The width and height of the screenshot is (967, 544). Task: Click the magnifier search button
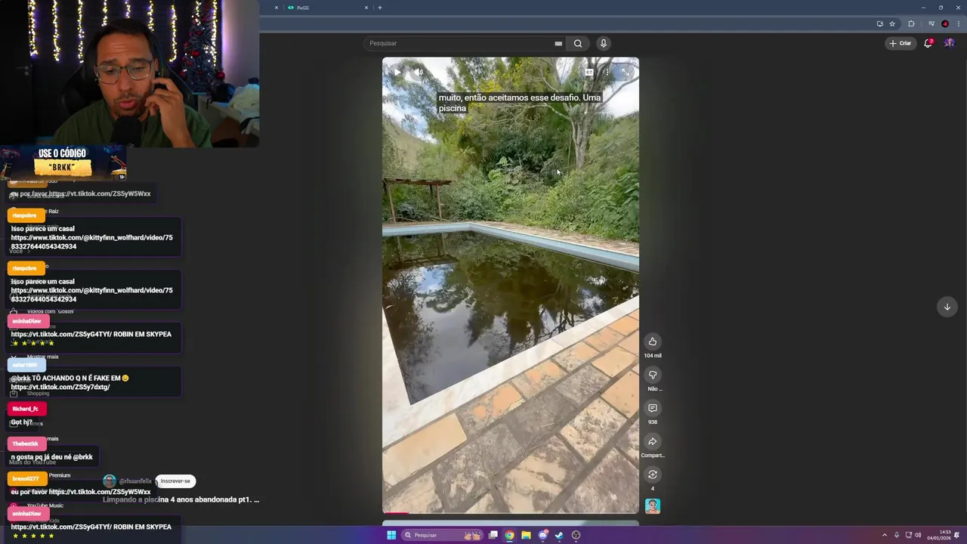point(578,43)
